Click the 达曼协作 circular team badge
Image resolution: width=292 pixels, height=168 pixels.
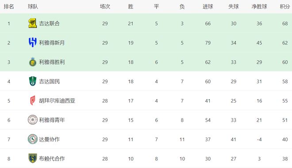[x=33, y=139]
